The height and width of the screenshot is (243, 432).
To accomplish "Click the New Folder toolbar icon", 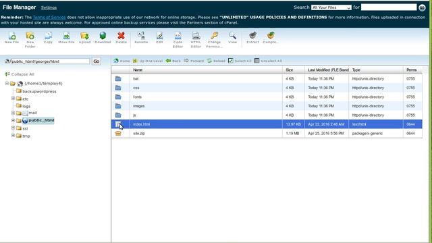I will (30, 40).
